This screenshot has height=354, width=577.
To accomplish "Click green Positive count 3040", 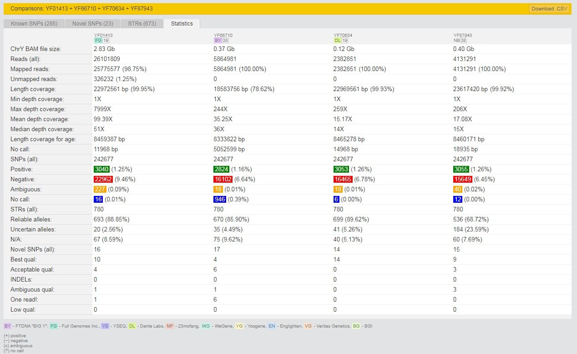I will 101,169.
